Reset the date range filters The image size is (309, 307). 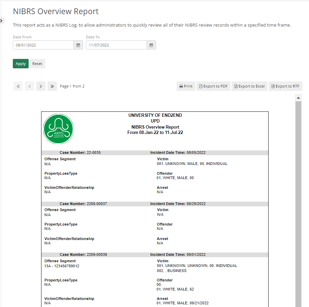pyautogui.click(x=37, y=63)
